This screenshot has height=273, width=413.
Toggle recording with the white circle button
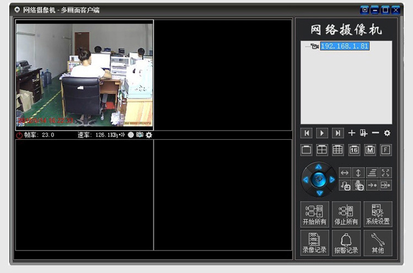131,135
